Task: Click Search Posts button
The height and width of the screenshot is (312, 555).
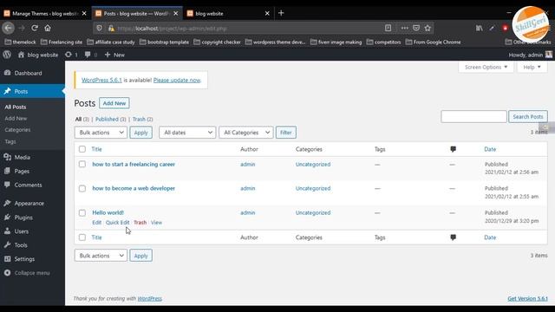Action: pyautogui.click(x=528, y=116)
